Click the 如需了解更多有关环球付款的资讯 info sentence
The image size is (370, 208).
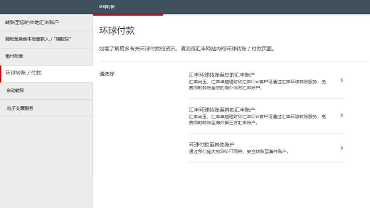tap(187, 49)
